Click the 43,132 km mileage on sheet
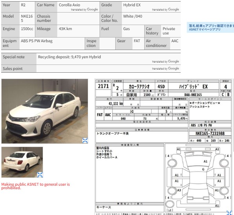 coord(116,104)
